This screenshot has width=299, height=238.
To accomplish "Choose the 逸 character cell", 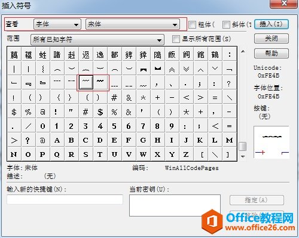I will coord(100,54).
